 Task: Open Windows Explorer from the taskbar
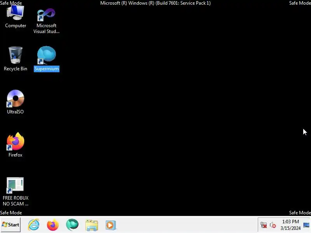click(x=92, y=225)
